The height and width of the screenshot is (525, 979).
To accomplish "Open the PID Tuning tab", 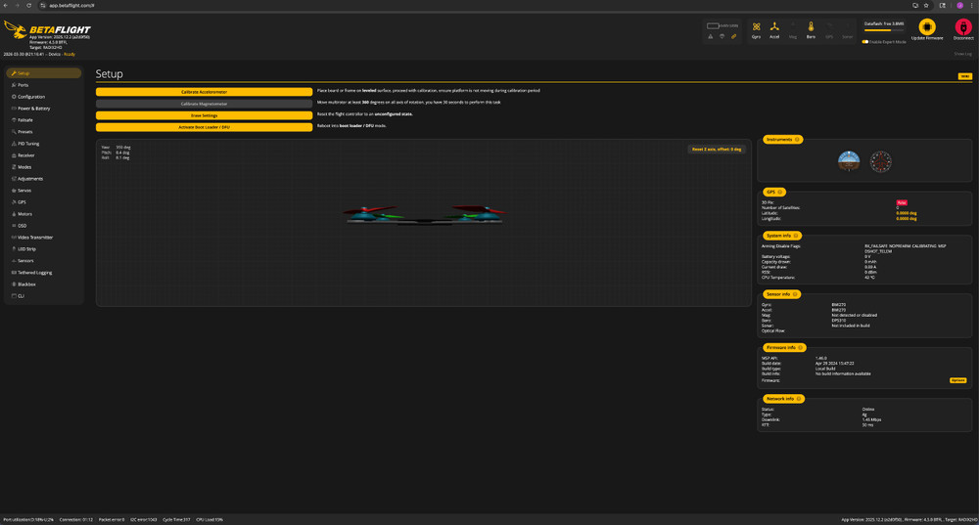I will 28,144.
